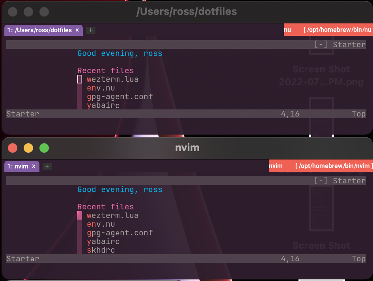The width and height of the screenshot is (373, 281).
Task: Click the 4,16 cursor position in statusline
Action: (291, 114)
